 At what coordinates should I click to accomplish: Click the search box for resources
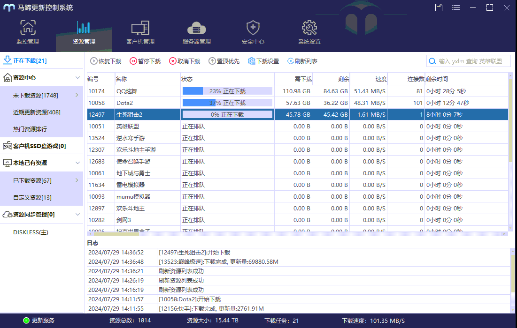tap(469, 61)
